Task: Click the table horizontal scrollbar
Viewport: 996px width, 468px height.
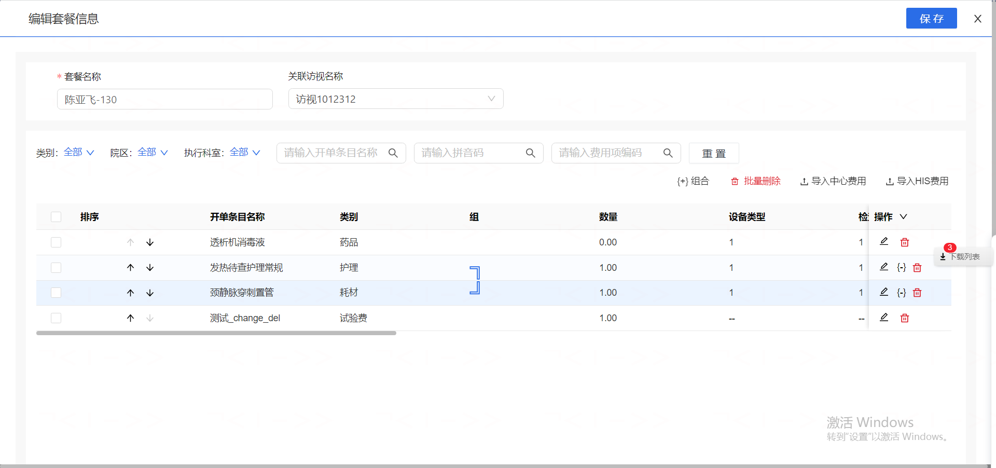Action: [216, 333]
